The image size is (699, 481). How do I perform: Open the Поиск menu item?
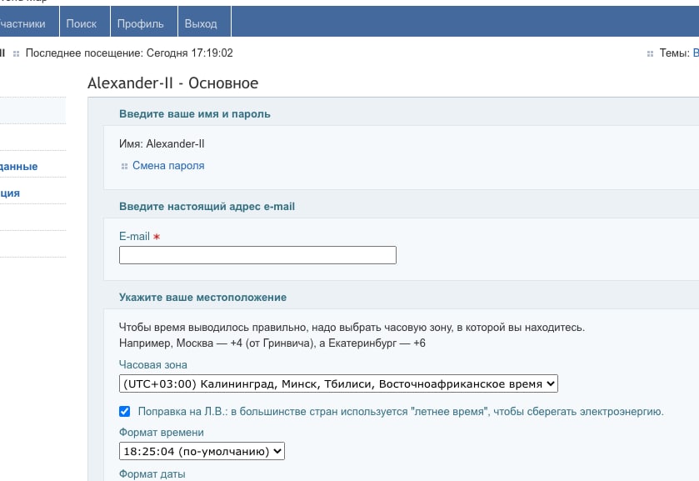tap(85, 23)
